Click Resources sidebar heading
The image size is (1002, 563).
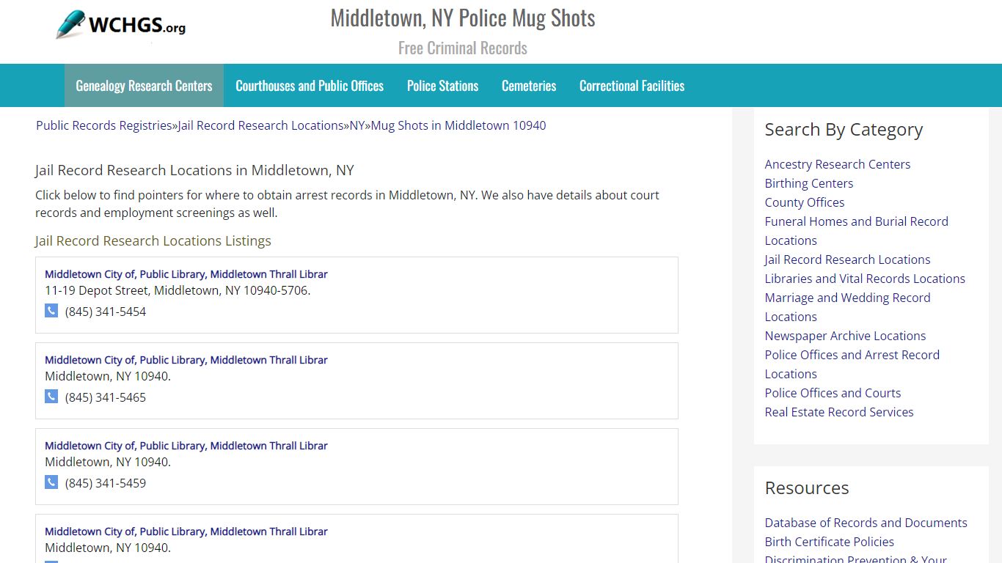(x=807, y=488)
